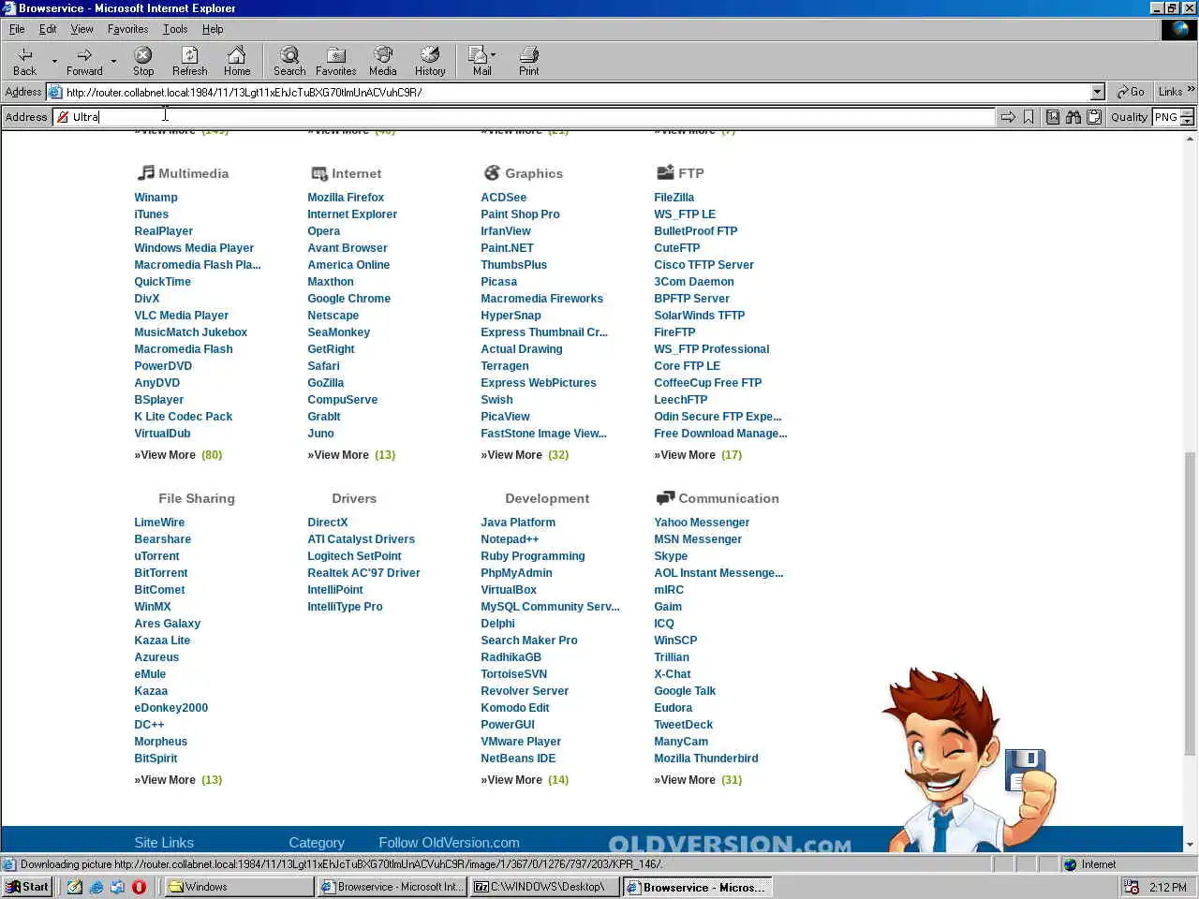Viewport: 1199px width, 899px height.
Task: Open the View menu
Action: tap(82, 29)
